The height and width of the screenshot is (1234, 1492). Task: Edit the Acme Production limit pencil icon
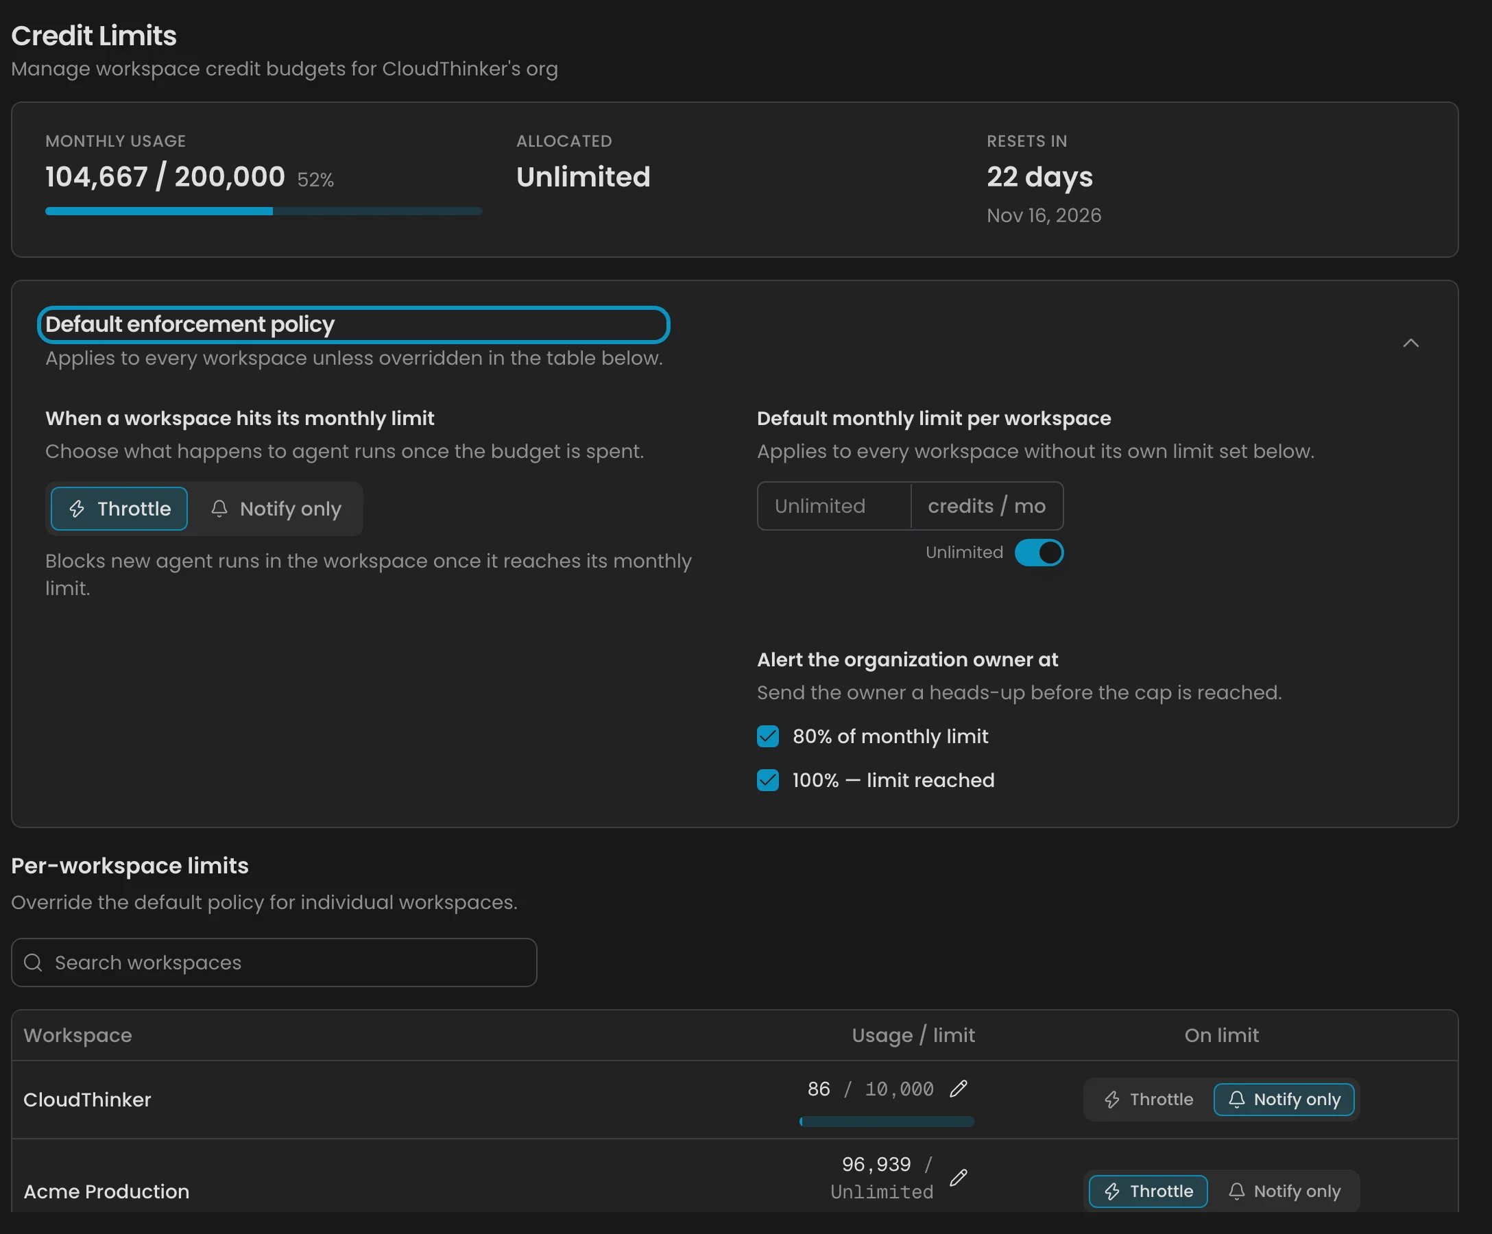[x=959, y=1177]
